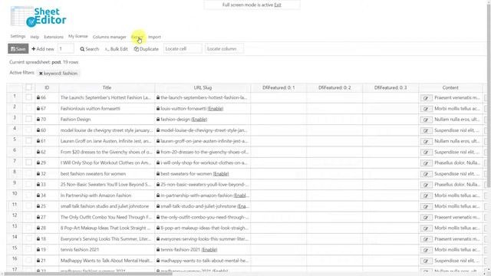Open content editor for post 28 row
The height and width of the screenshot is (276, 491).
[426, 228]
